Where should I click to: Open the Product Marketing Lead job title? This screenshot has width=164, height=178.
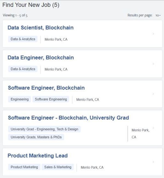(37, 156)
